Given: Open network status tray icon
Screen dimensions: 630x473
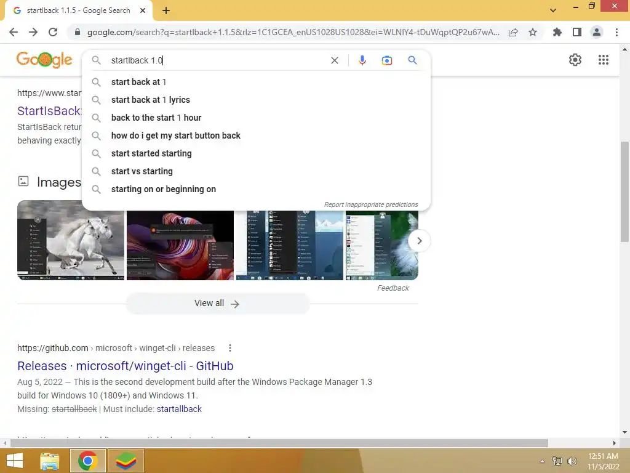Looking at the screenshot, I should coord(557,461).
